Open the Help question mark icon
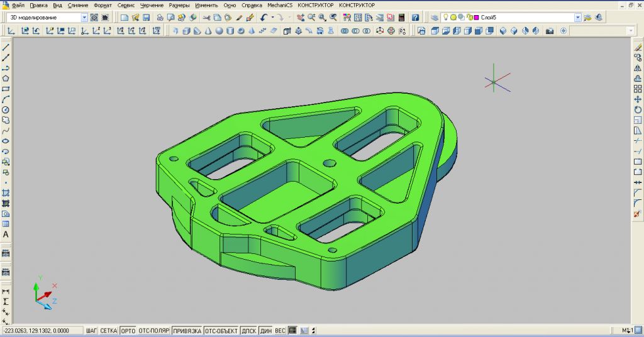 pos(416,18)
